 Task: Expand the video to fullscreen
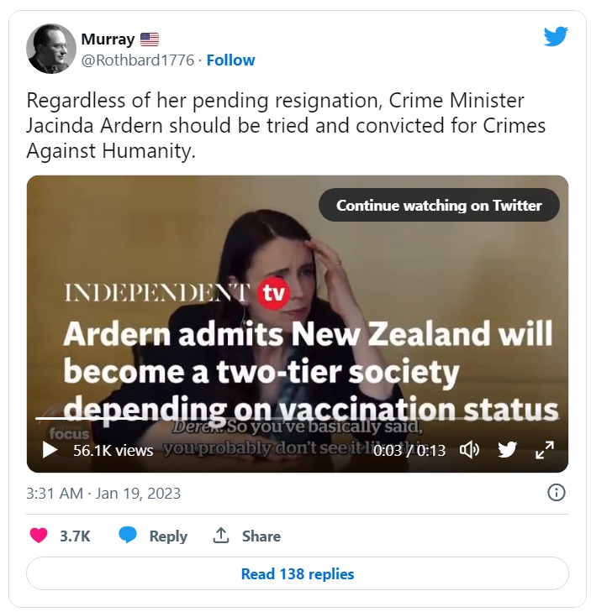click(545, 450)
